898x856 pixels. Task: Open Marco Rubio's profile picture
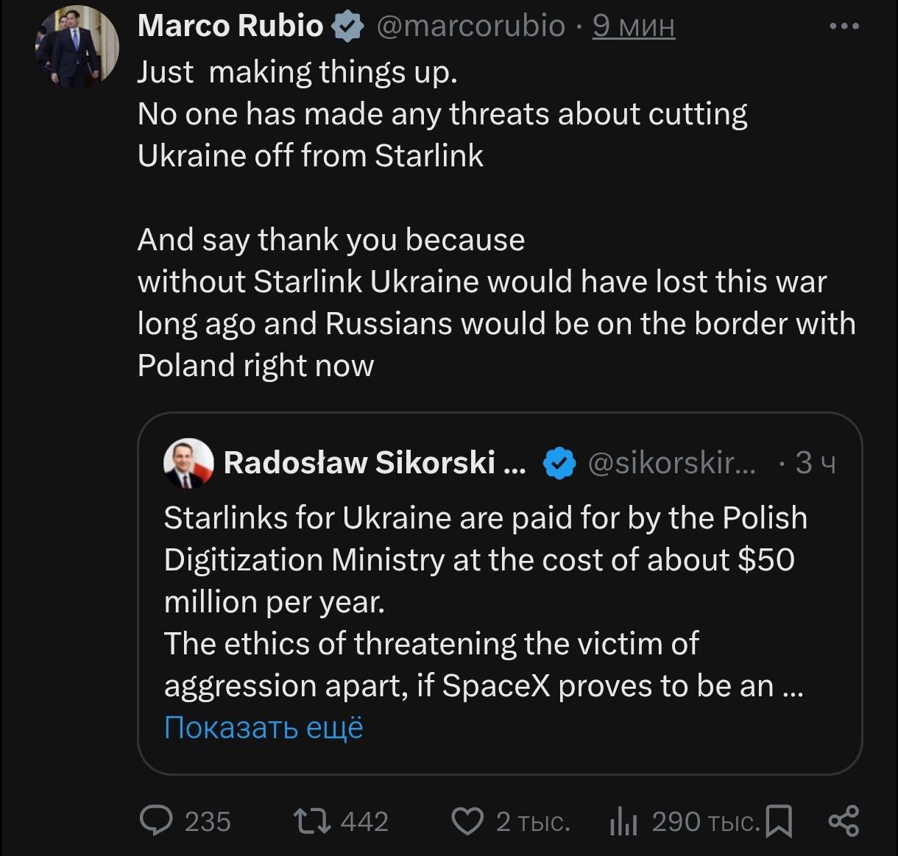(77, 47)
